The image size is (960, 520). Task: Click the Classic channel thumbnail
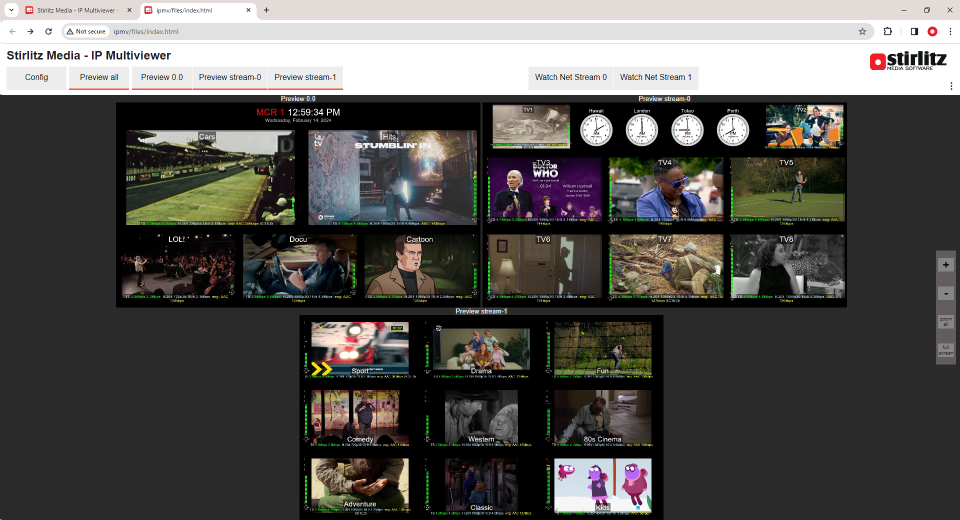pyautogui.click(x=481, y=485)
